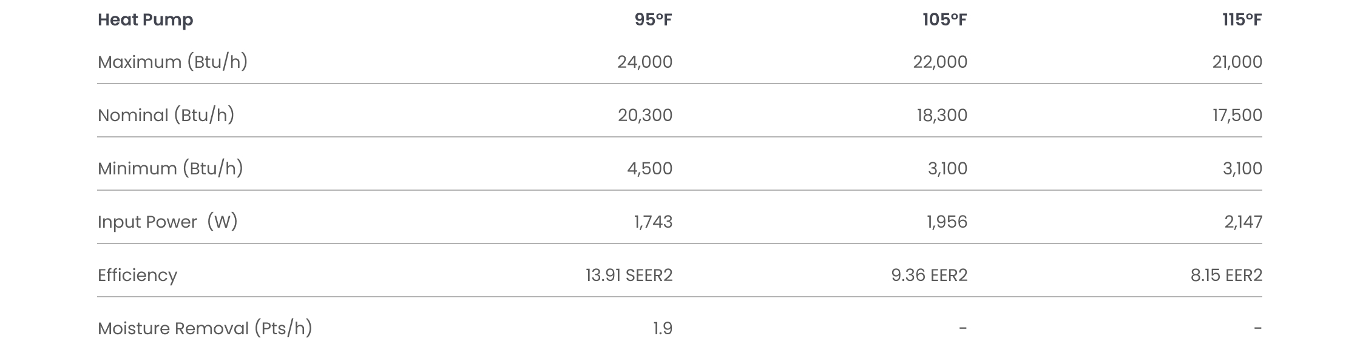The image size is (1360, 350).
Task: Select the 1.9 moisture removal value
Action: click(663, 328)
